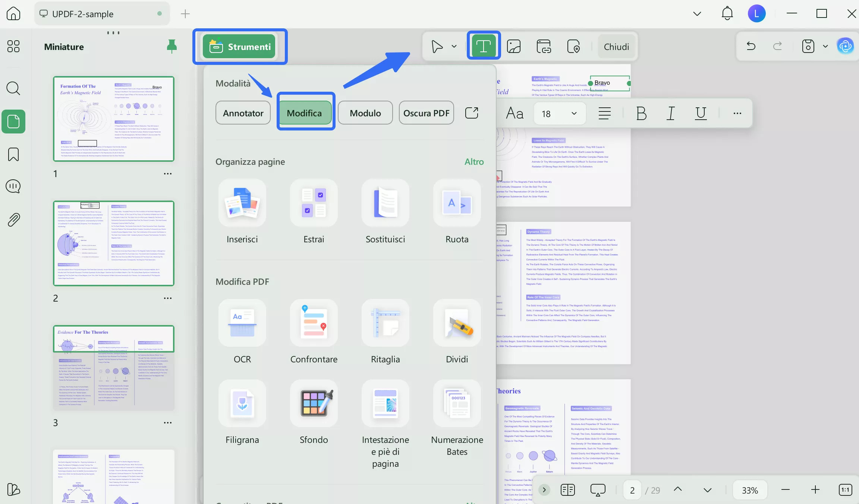Select the image edit tool in toolbar
The image size is (859, 504).
[514, 47]
